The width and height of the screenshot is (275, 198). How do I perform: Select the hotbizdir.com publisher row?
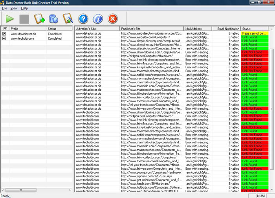coord(172,187)
